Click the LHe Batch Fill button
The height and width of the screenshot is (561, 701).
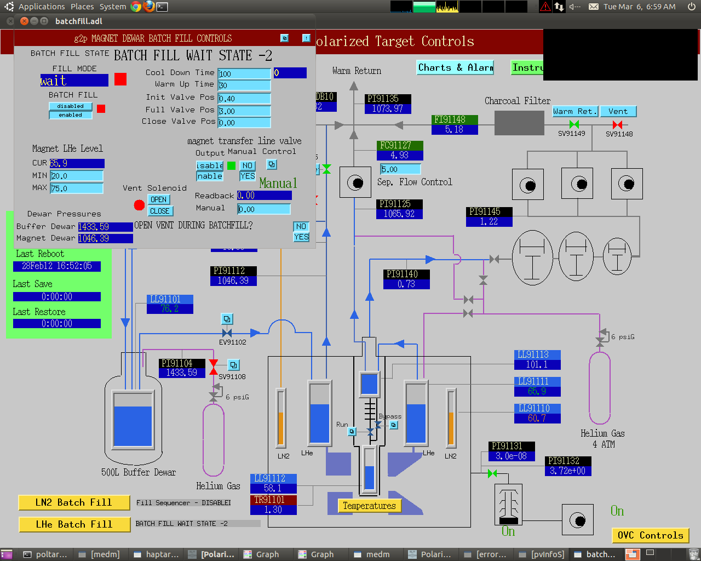coord(74,524)
